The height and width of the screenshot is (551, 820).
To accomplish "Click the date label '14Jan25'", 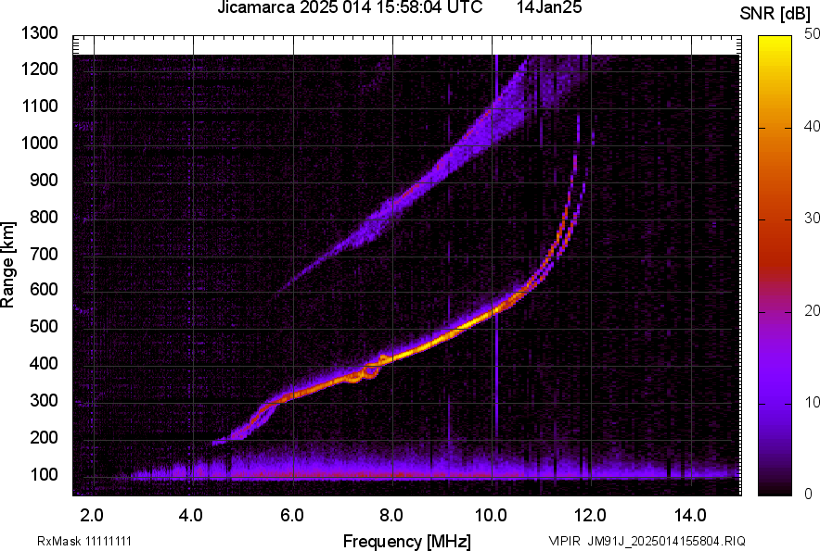I will 549,7.
